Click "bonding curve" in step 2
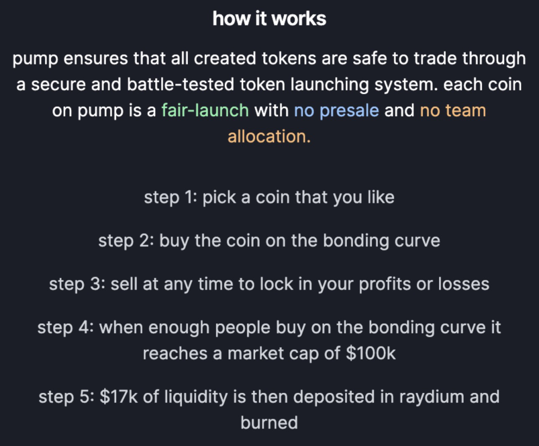The height and width of the screenshot is (446, 539). [382, 241]
